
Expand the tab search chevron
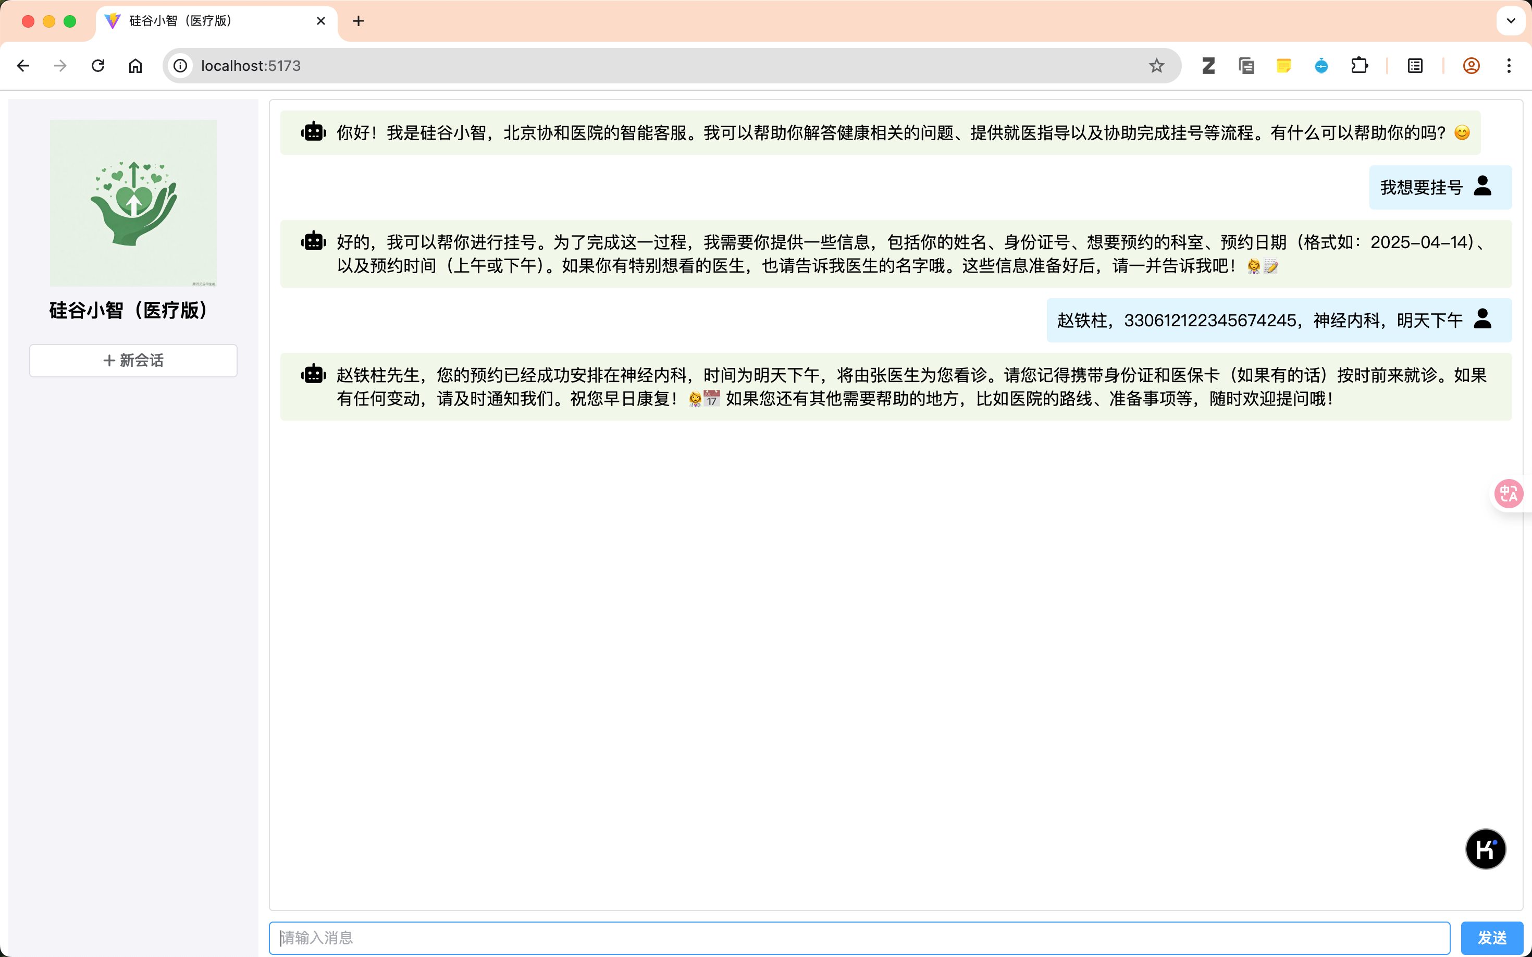pos(1511,21)
